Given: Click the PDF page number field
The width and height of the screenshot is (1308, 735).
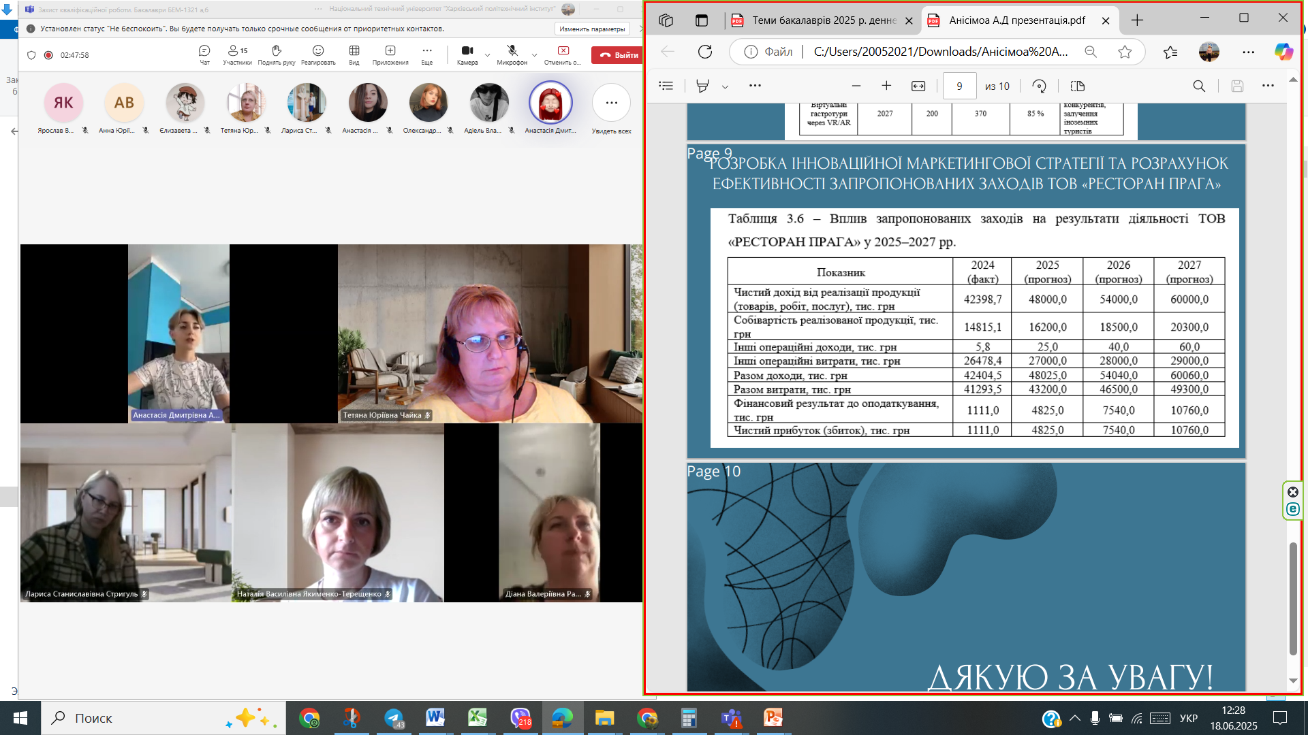Looking at the screenshot, I should point(959,86).
